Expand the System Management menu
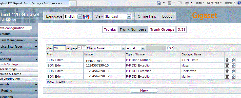 point(19,40)
